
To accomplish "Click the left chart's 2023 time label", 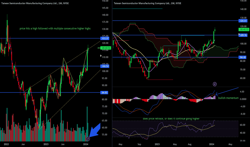I will coord(46,144).
